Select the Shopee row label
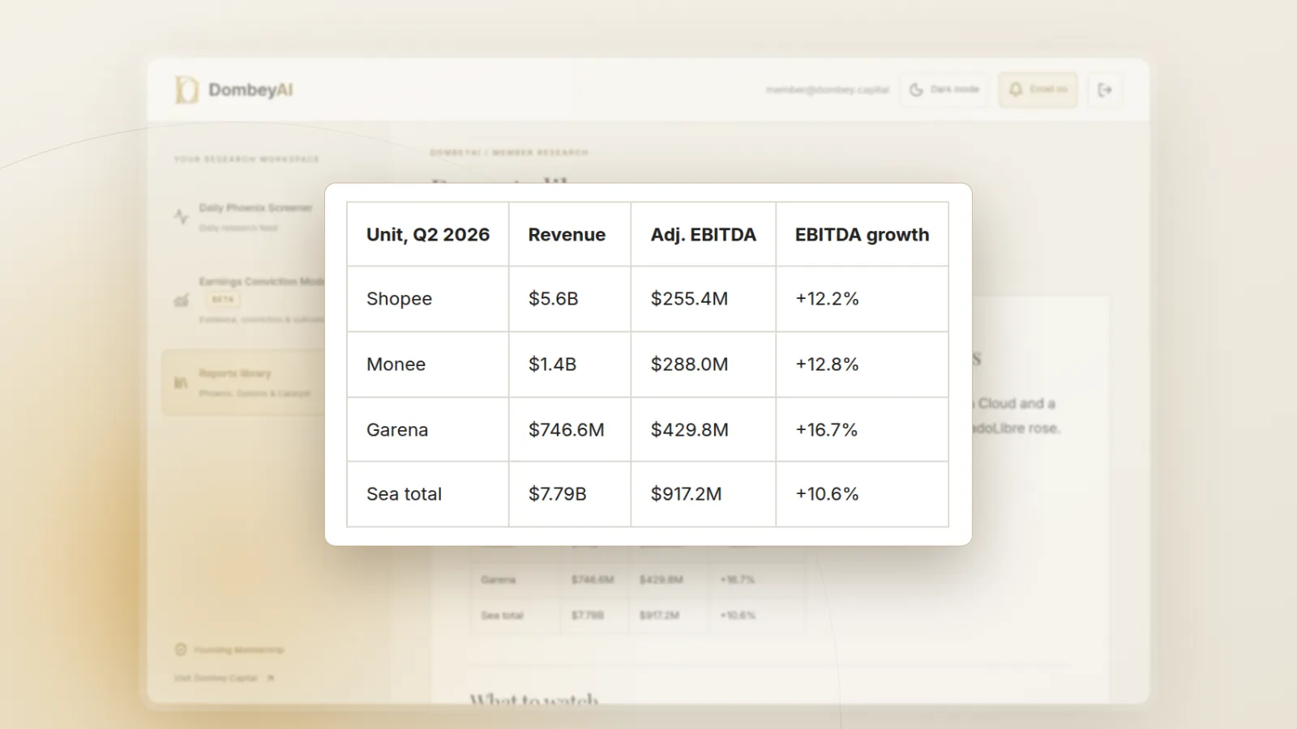The width and height of the screenshot is (1297, 729). (399, 299)
